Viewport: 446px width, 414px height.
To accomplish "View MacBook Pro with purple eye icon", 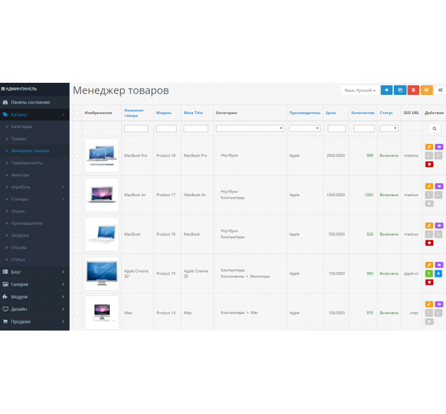I will coord(439,147).
